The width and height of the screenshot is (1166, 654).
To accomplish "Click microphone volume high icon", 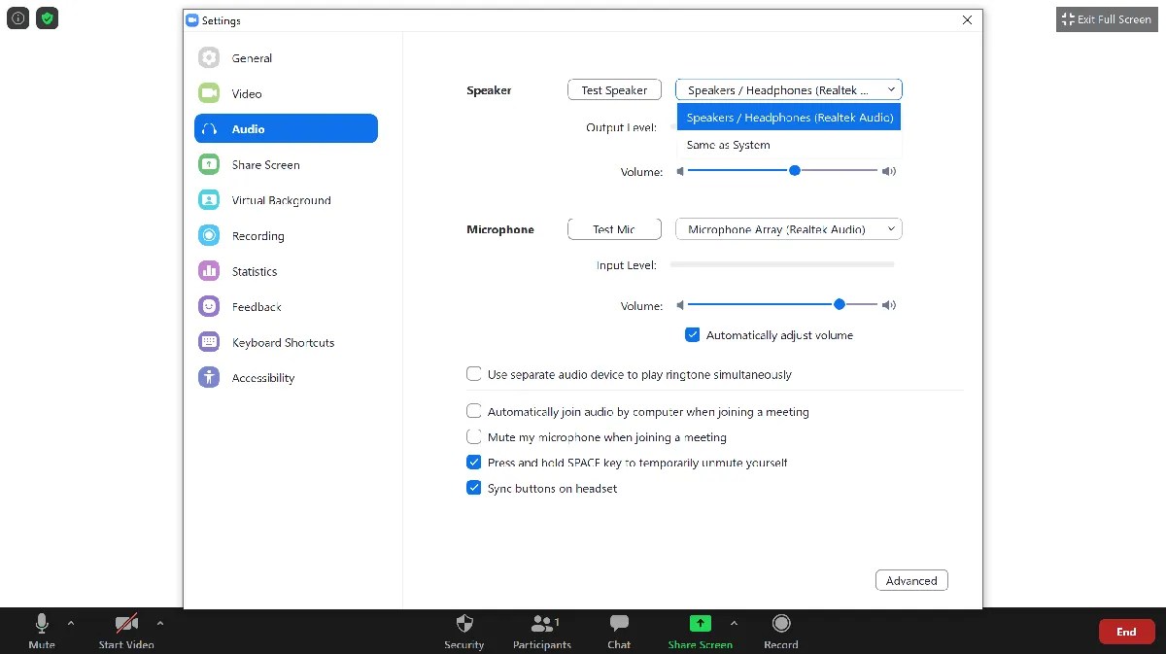I will [889, 305].
